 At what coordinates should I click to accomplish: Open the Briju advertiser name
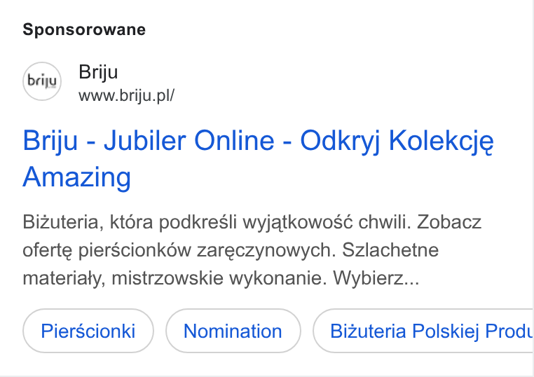(98, 72)
